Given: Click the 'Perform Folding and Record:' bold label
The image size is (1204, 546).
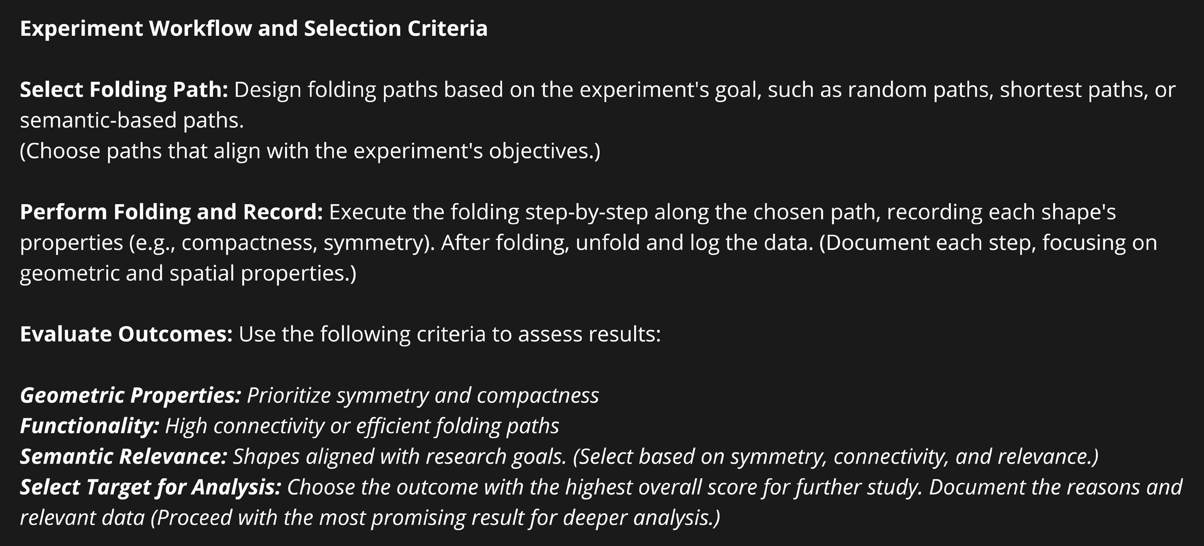Looking at the screenshot, I should point(172,212).
